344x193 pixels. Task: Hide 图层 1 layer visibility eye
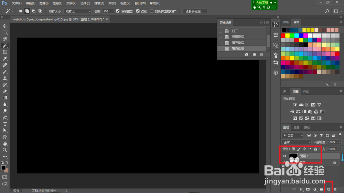click(x=284, y=156)
